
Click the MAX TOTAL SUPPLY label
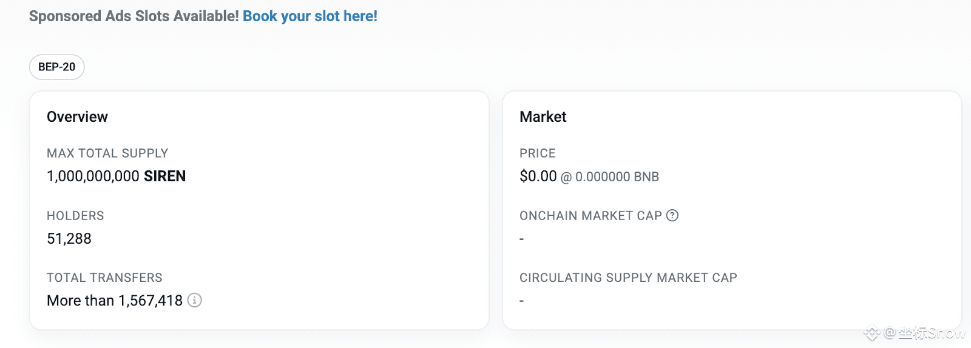point(107,153)
